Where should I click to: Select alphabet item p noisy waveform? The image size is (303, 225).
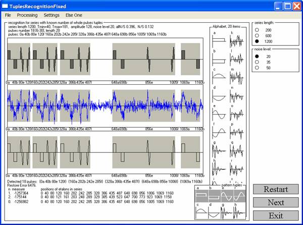(236, 132)
